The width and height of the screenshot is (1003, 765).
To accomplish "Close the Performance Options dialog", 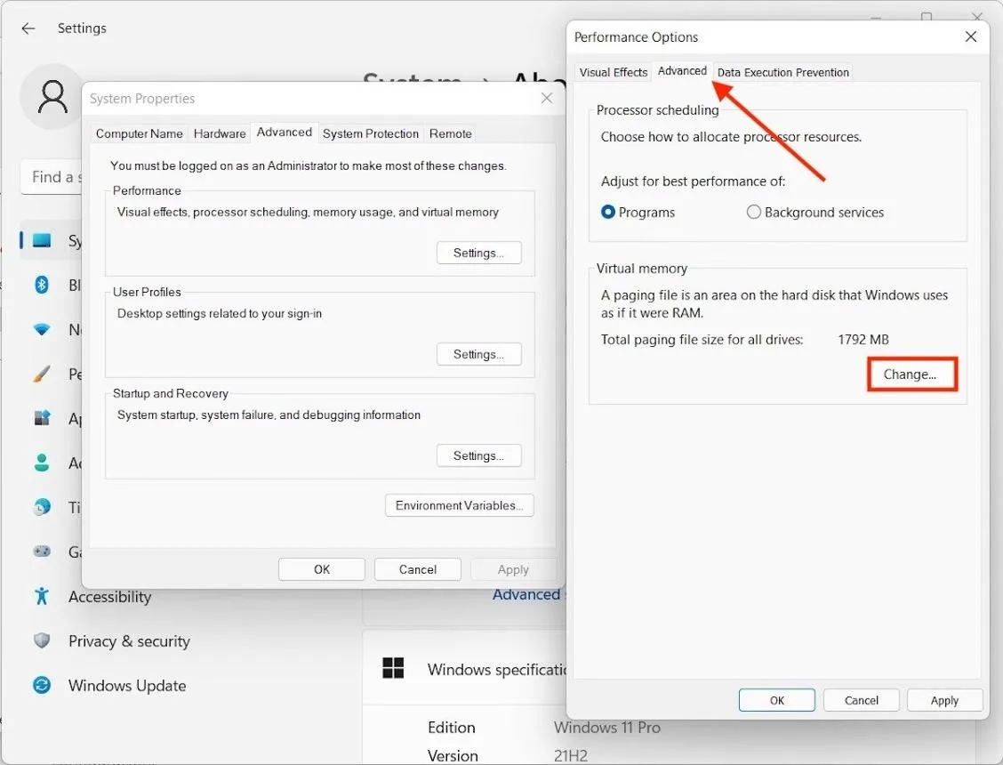I will (970, 37).
